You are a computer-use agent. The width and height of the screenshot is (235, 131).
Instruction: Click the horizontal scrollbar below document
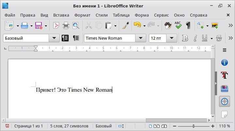pos(176,120)
